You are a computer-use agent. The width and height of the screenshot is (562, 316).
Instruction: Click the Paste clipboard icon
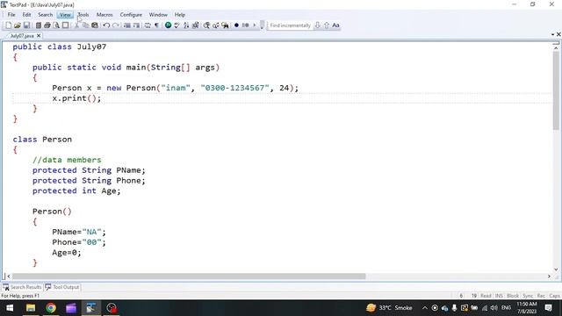95,25
